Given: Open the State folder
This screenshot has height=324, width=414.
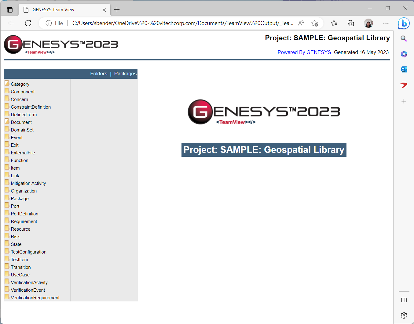Looking at the screenshot, I should tap(13, 244).
